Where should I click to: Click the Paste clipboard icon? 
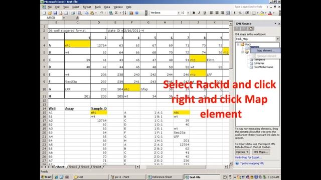[x=92, y=13]
